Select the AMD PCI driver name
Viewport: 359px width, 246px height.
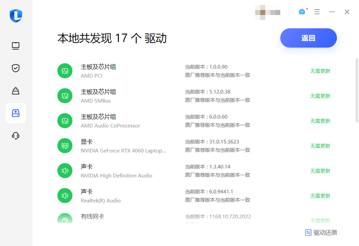click(x=92, y=76)
